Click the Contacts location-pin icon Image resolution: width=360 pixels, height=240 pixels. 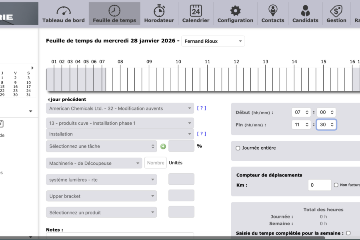coord(273,11)
